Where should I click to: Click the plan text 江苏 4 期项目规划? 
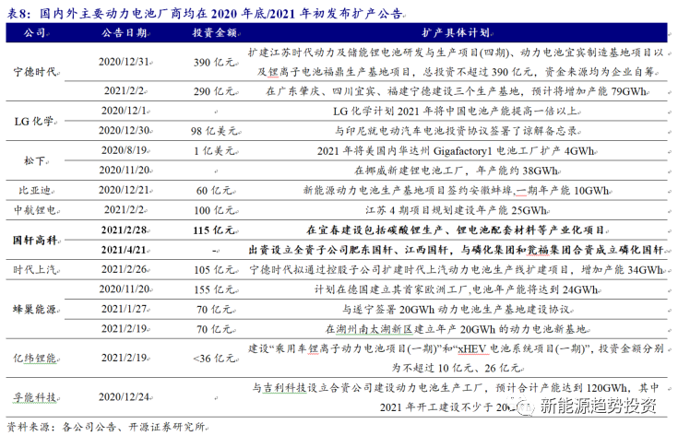(x=457, y=210)
